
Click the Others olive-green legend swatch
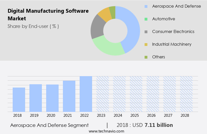click(x=146, y=57)
